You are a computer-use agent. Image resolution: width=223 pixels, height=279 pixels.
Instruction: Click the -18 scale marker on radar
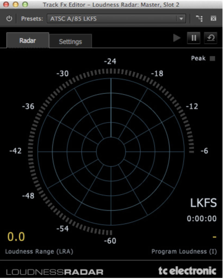pos(157,74)
